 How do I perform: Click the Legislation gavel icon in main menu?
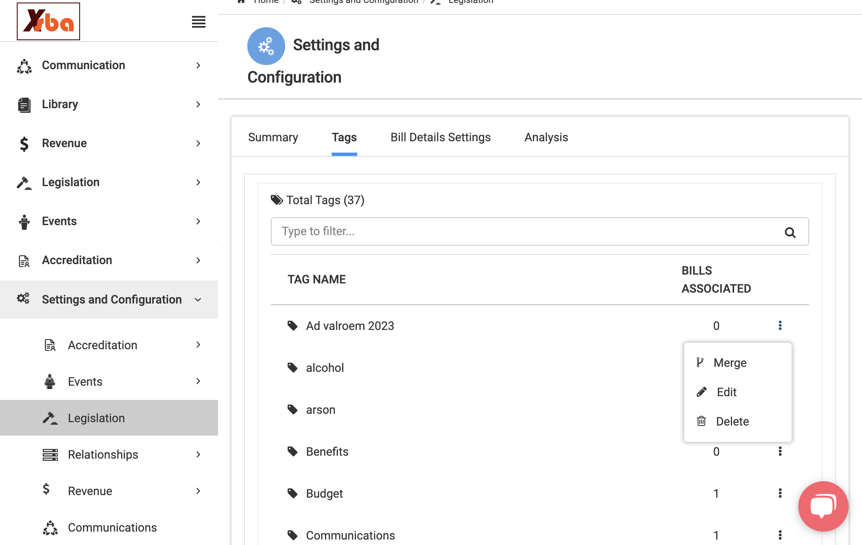[x=24, y=183]
